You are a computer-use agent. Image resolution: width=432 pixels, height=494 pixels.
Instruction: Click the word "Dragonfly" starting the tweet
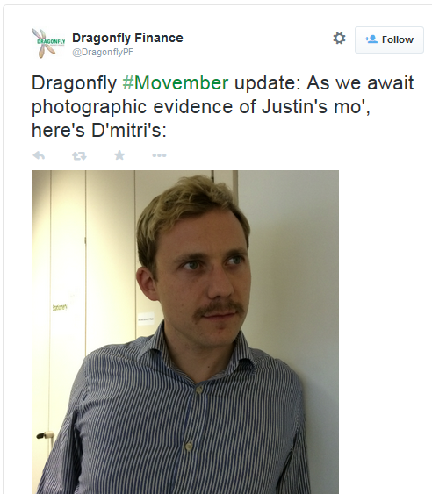[x=74, y=83]
